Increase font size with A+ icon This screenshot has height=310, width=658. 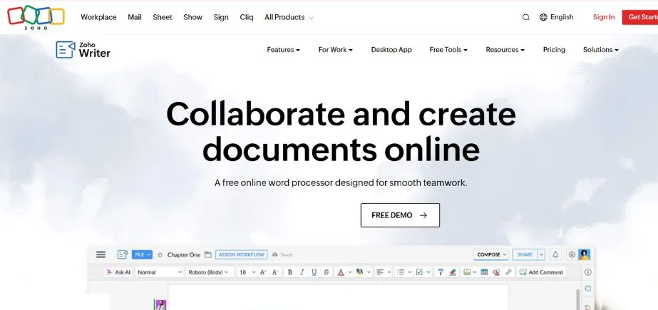coord(263,272)
